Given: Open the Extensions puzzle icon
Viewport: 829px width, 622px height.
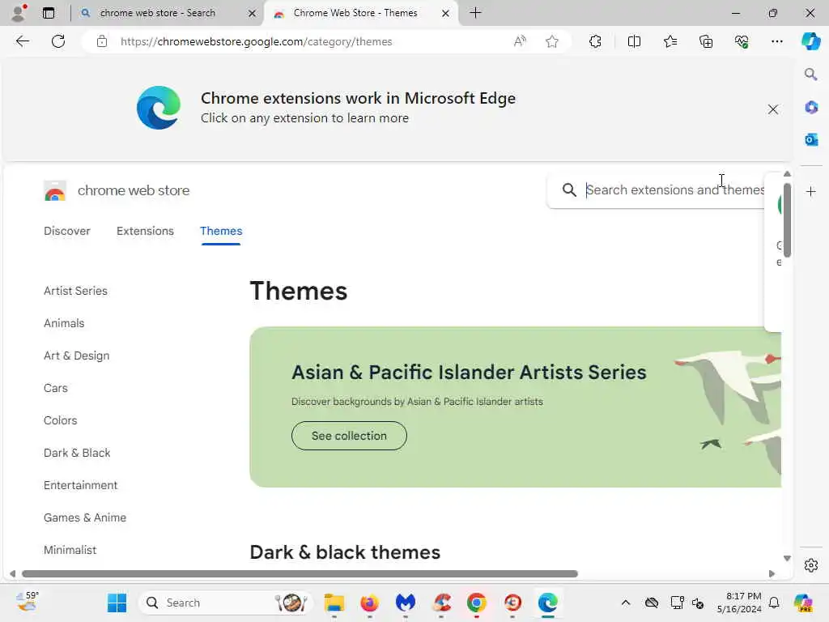Looking at the screenshot, I should [x=595, y=41].
